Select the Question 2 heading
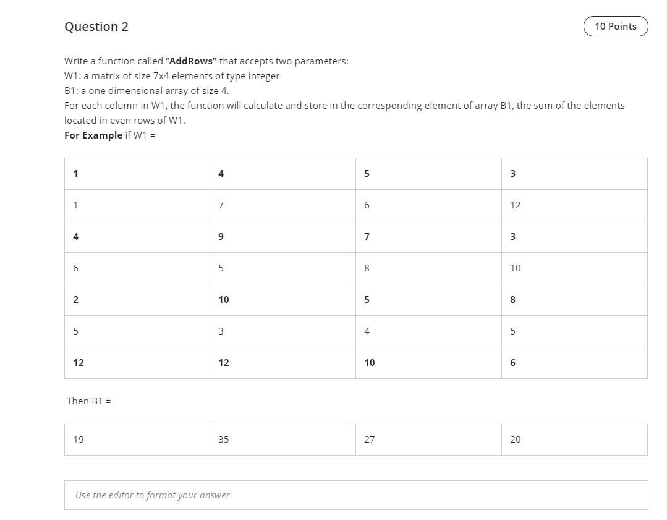This screenshot has width=667, height=520. coord(96,26)
